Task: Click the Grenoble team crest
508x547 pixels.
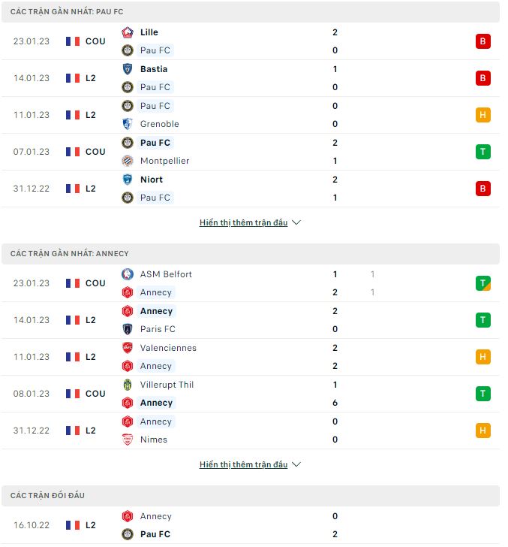Action: coord(128,124)
